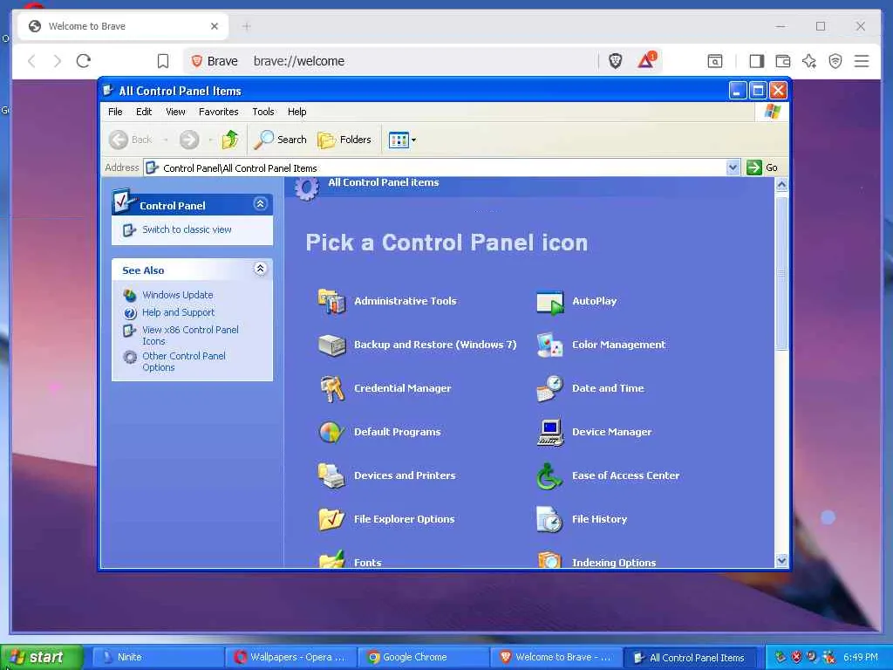893x670 pixels.
Task: Open the File Explorer Options icon
Action: coord(331,519)
